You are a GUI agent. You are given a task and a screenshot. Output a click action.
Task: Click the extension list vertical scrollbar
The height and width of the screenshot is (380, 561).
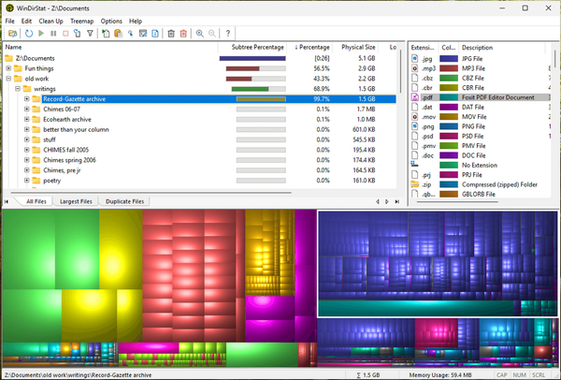point(555,58)
